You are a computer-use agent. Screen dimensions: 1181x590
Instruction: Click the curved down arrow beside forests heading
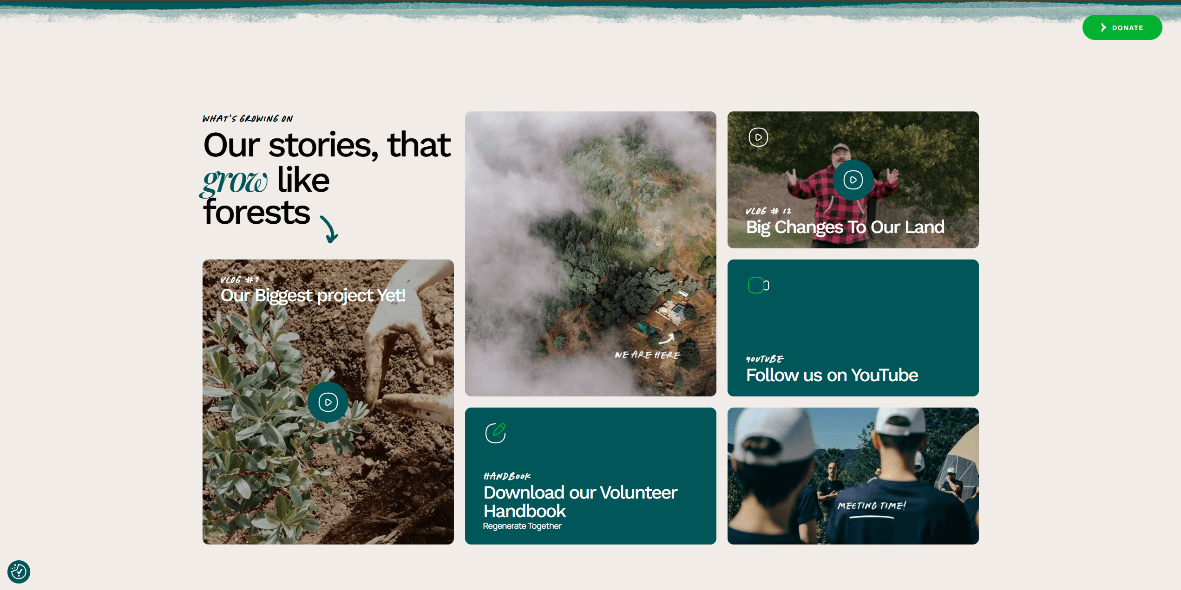329,229
